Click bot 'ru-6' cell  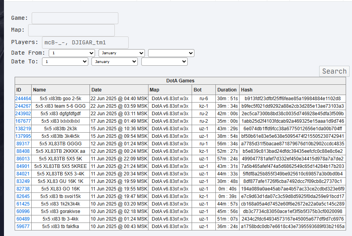point(204,99)
